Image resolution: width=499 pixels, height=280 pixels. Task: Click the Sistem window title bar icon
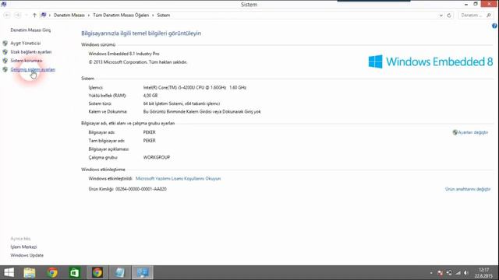coord(4,4)
